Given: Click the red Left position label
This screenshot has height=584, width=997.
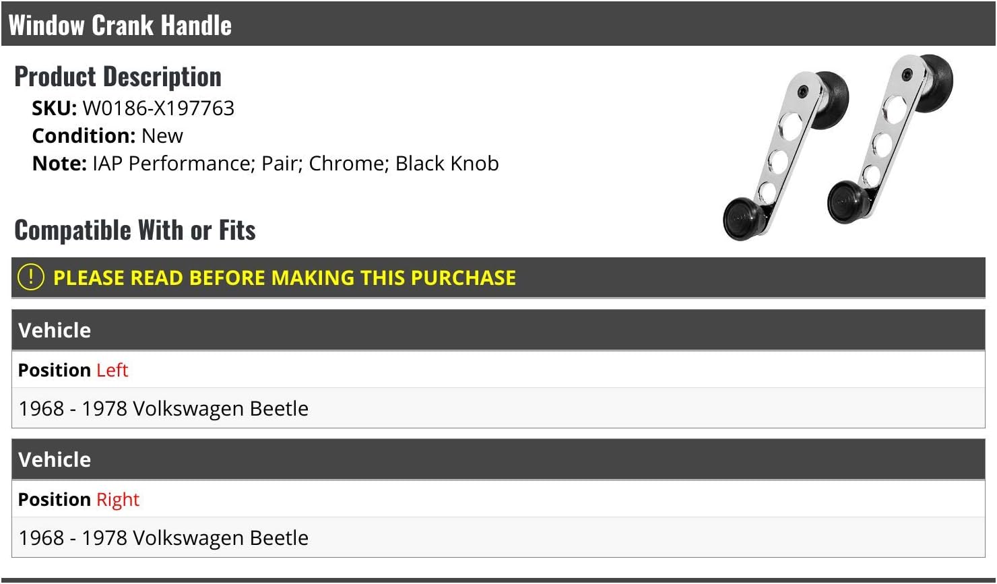Looking at the screenshot, I should click(x=112, y=370).
